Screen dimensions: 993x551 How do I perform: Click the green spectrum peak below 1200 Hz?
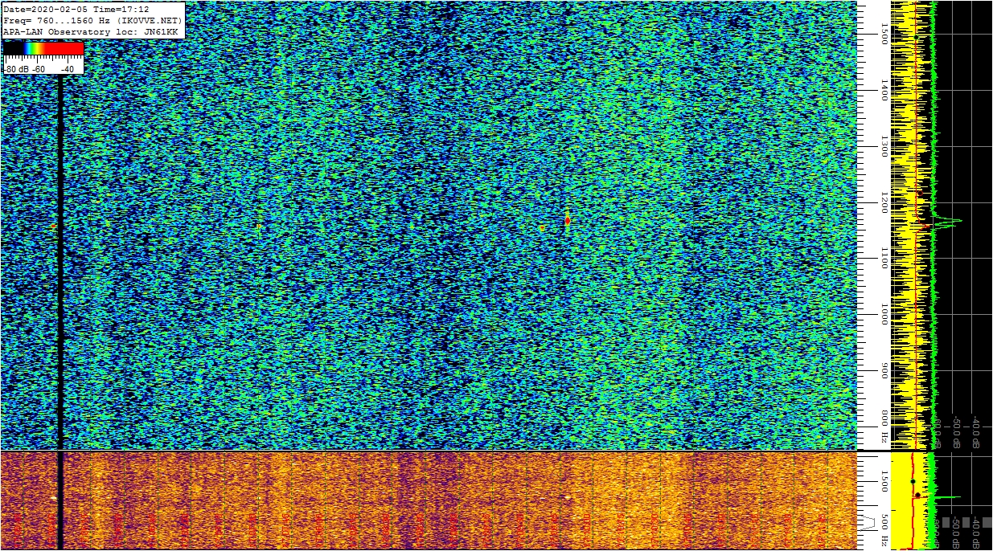[947, 221]
